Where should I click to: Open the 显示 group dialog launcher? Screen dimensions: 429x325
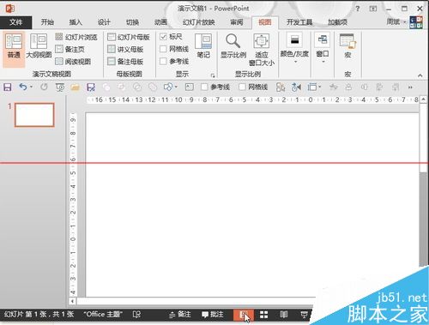(213, 75)
